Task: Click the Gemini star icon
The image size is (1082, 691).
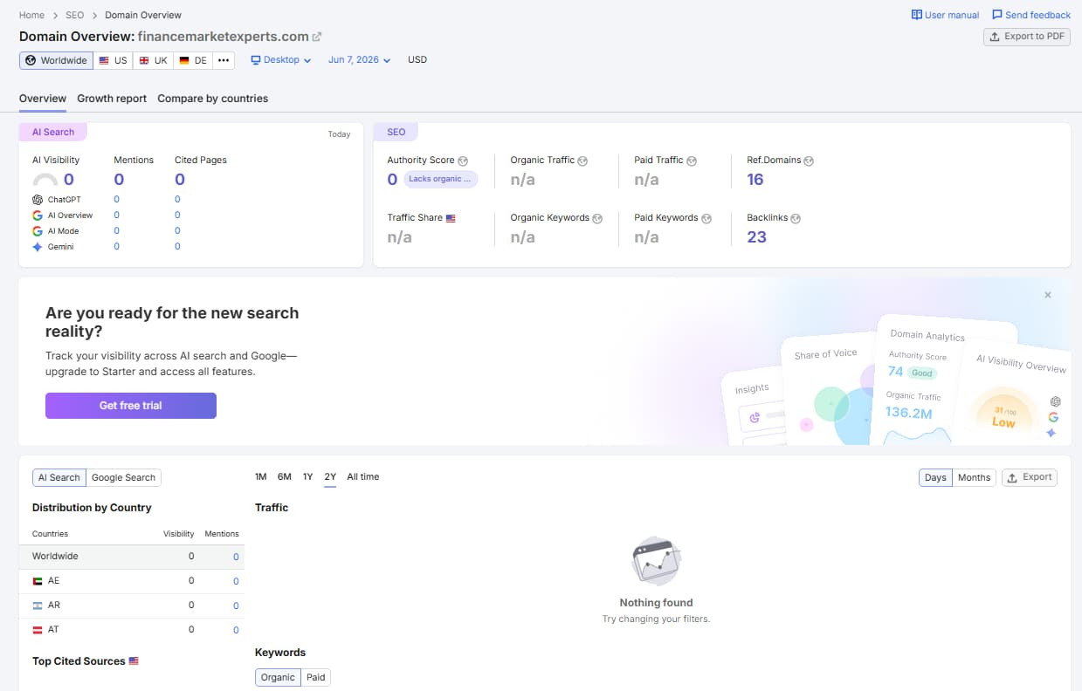Action: (x=38, y=247)
